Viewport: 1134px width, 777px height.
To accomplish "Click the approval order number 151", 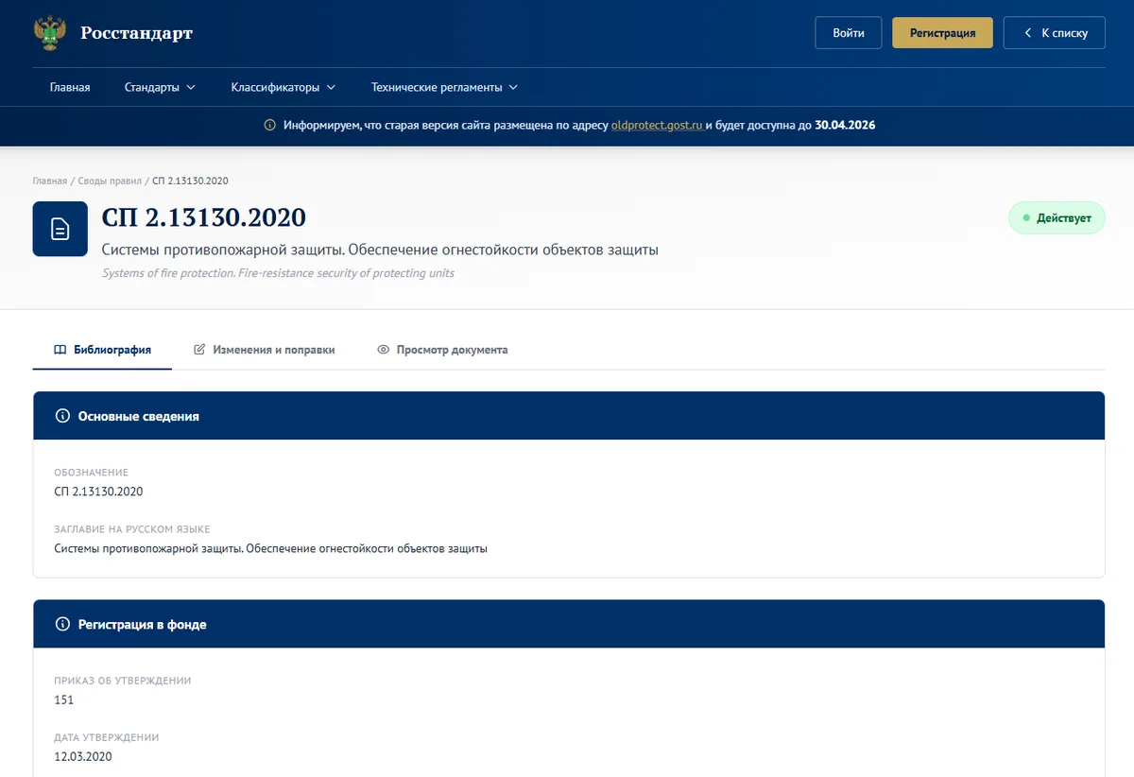I will tap(64, 700).
